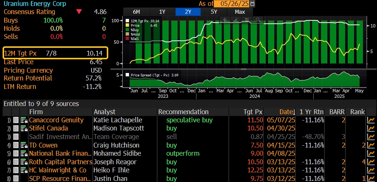
Task: Open the calendar picker beside As of date
Action: [253, 4]
